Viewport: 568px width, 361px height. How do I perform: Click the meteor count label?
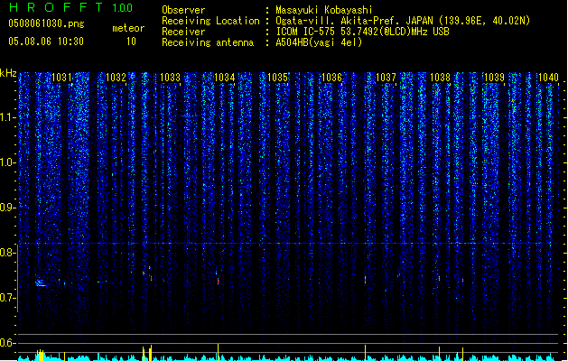point(128,28)
